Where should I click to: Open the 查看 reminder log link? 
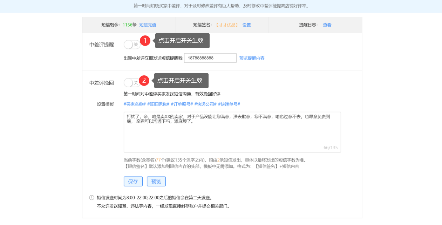[327, 25]
